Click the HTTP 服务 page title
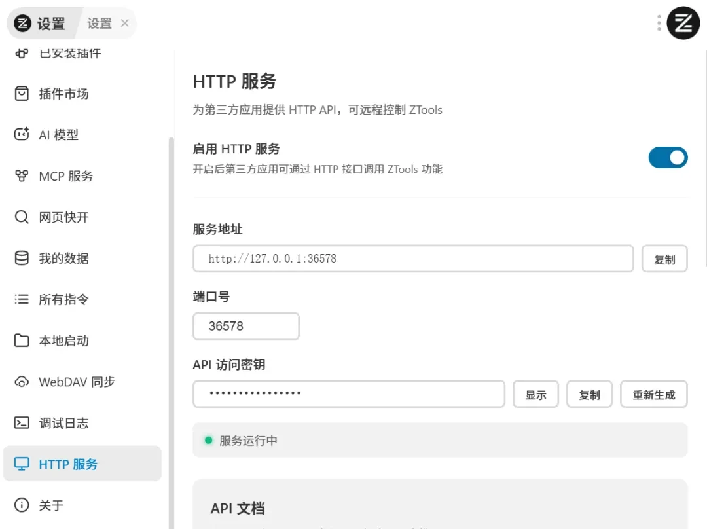This screenshot has width=707, height=529. pyautogui.click(x=234, y=82)
